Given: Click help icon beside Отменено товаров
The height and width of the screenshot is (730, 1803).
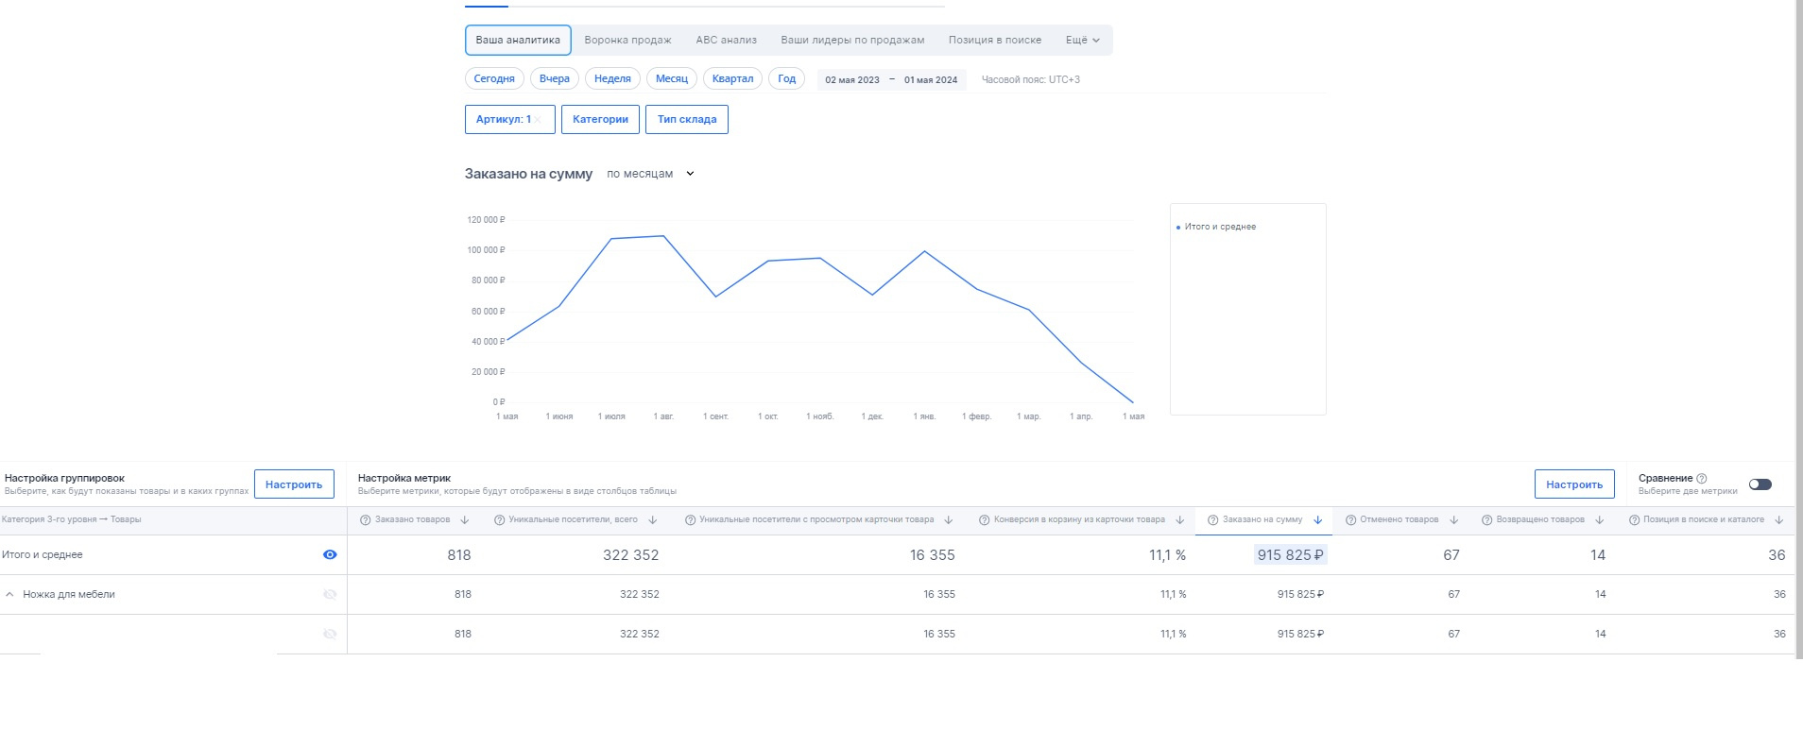Looking at the screenshot, I should (1350, 520).
